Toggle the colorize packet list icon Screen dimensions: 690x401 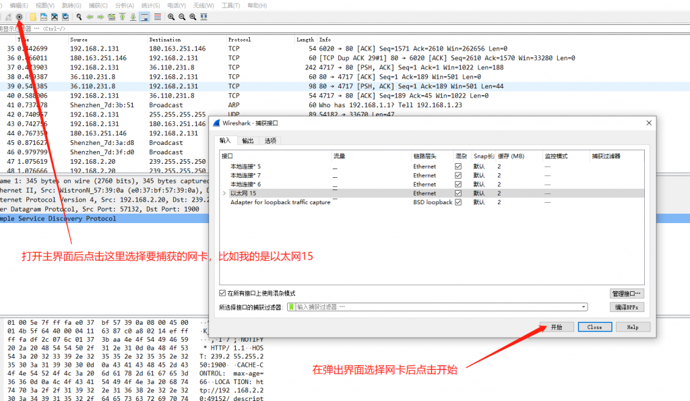pyautogui.click(x=157, y=16)
